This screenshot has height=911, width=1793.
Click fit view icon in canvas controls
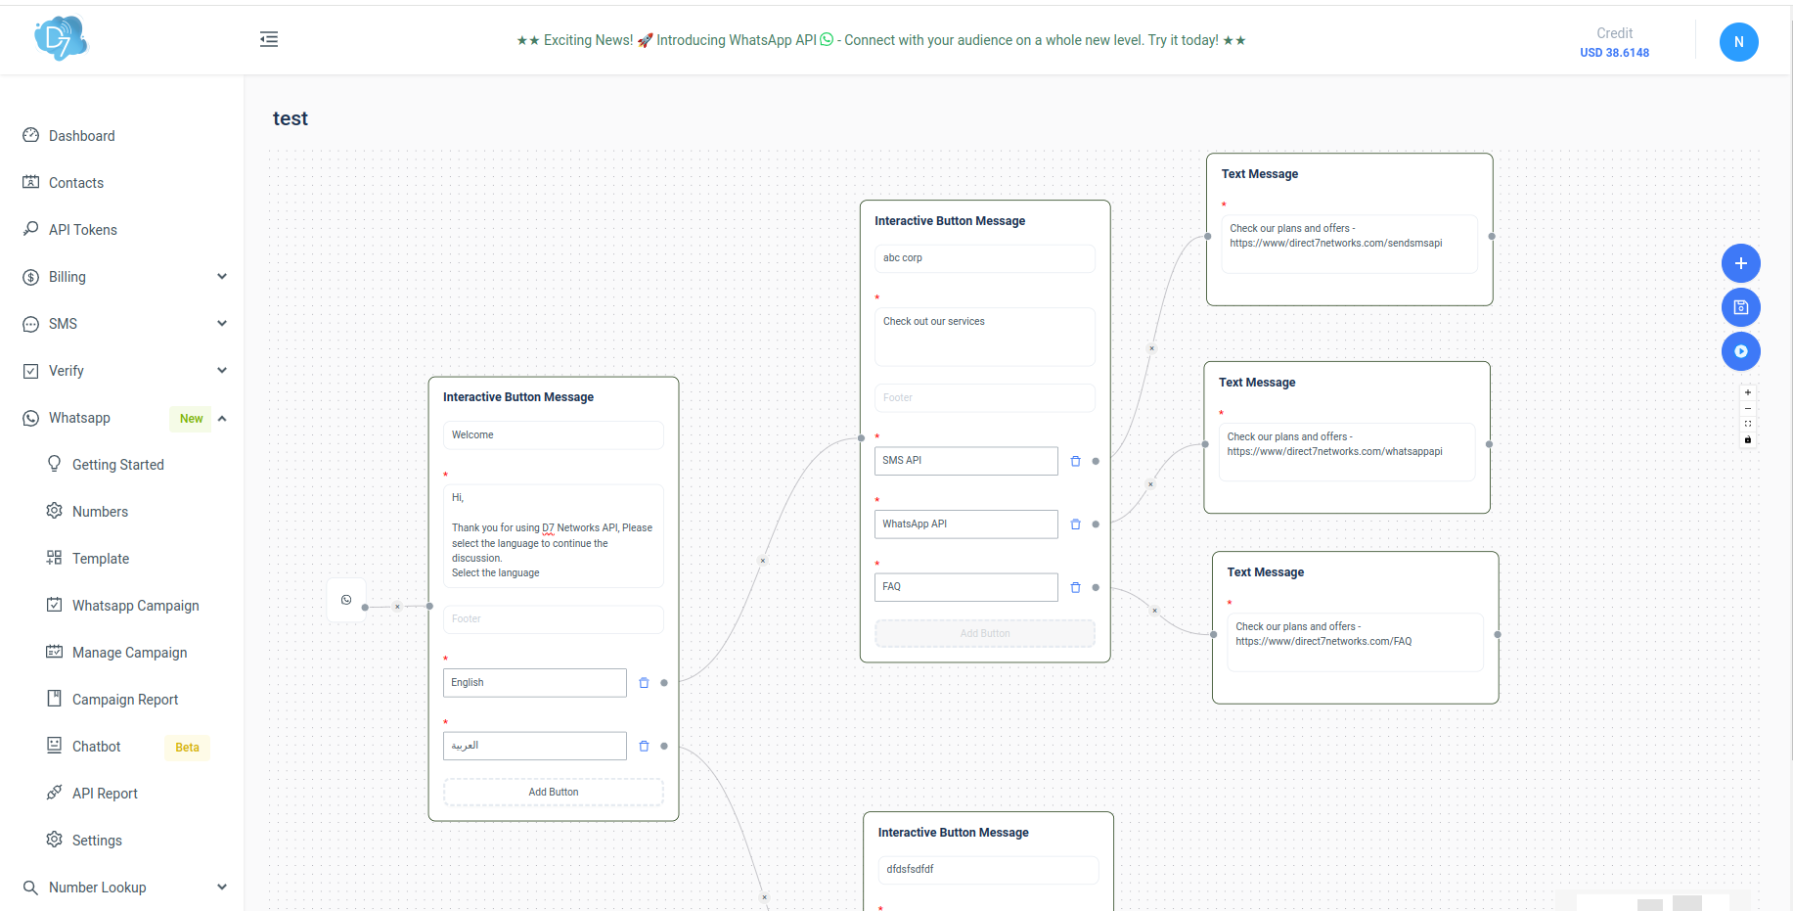pyautogui.click(x=1748, y=424)
